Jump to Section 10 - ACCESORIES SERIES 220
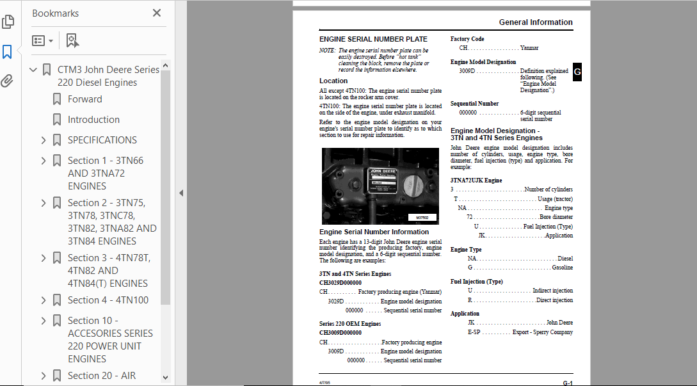 tap(110, 340)
